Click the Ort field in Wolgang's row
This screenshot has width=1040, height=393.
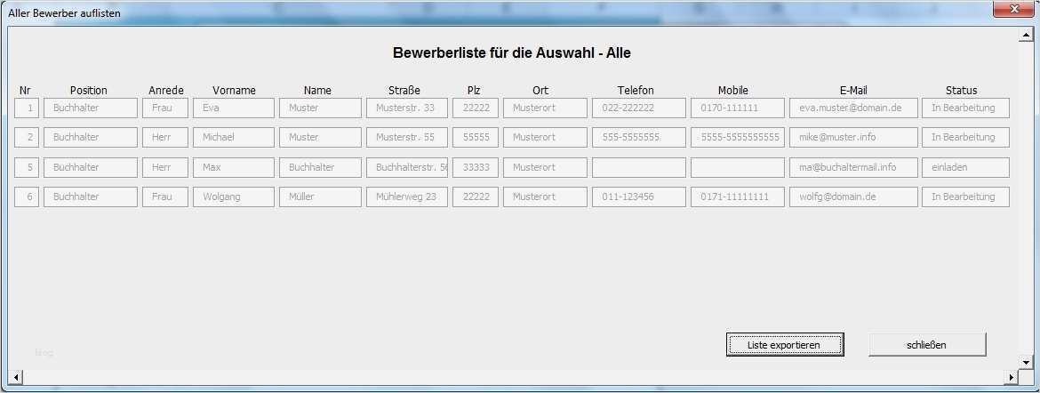click(x=545, y=196)
